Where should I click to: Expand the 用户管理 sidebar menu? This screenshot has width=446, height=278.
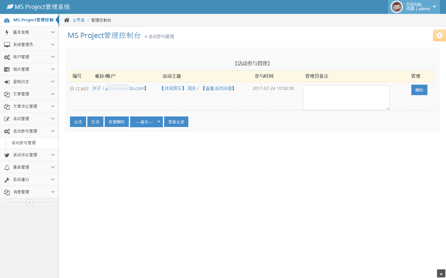pos(29,57)
